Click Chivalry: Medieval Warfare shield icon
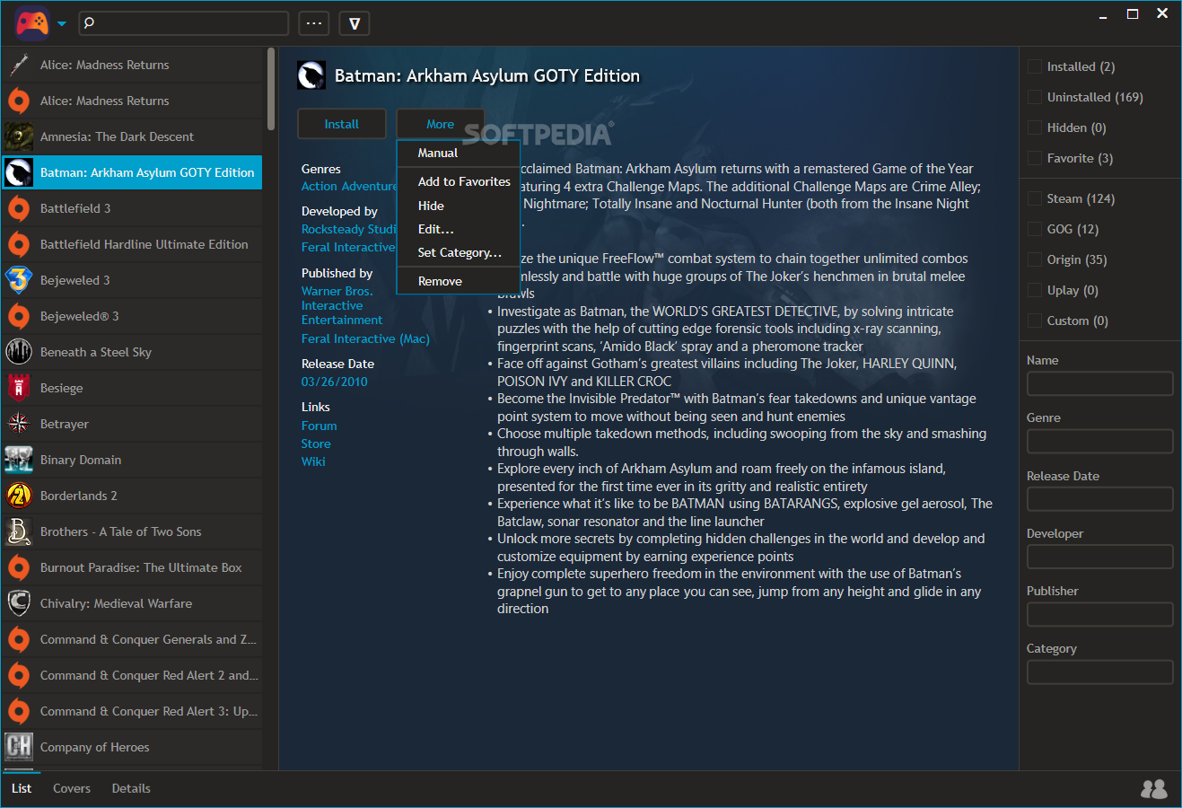 point(19,603)
